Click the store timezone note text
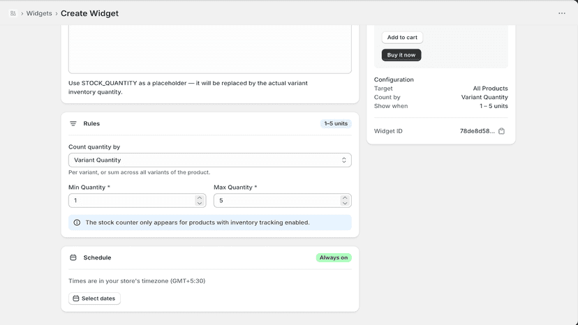 (x=137, y=281)
